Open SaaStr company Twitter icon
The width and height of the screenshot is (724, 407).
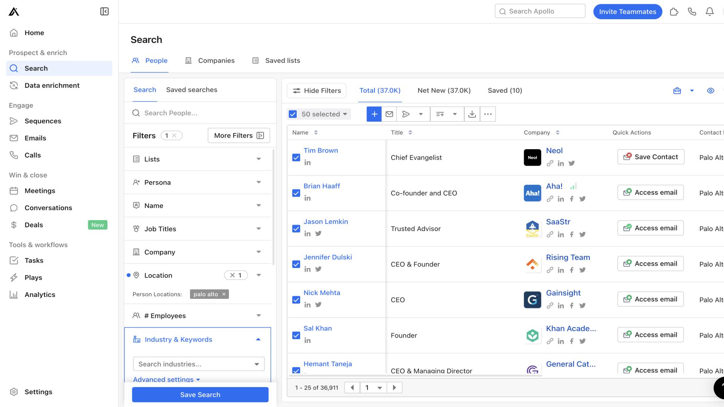[583, 234]
